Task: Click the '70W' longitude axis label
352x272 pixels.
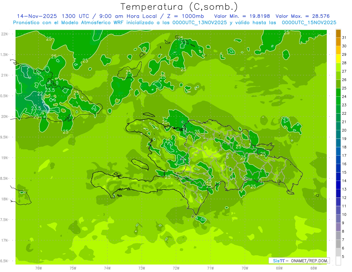Action: click(x=245, y=268)
